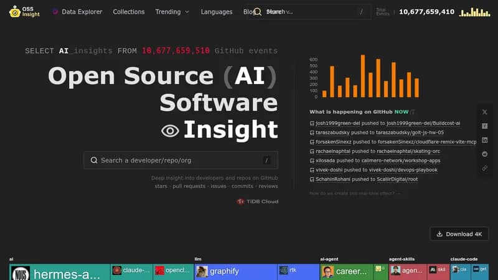This screenshot has height=280, width=498.
Task: Open calimero-network/workshop-apps repo link
Action: (x=401, y=161)
